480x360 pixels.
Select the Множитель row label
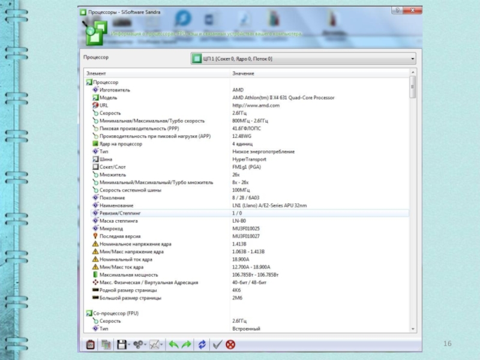pos(113,175)
